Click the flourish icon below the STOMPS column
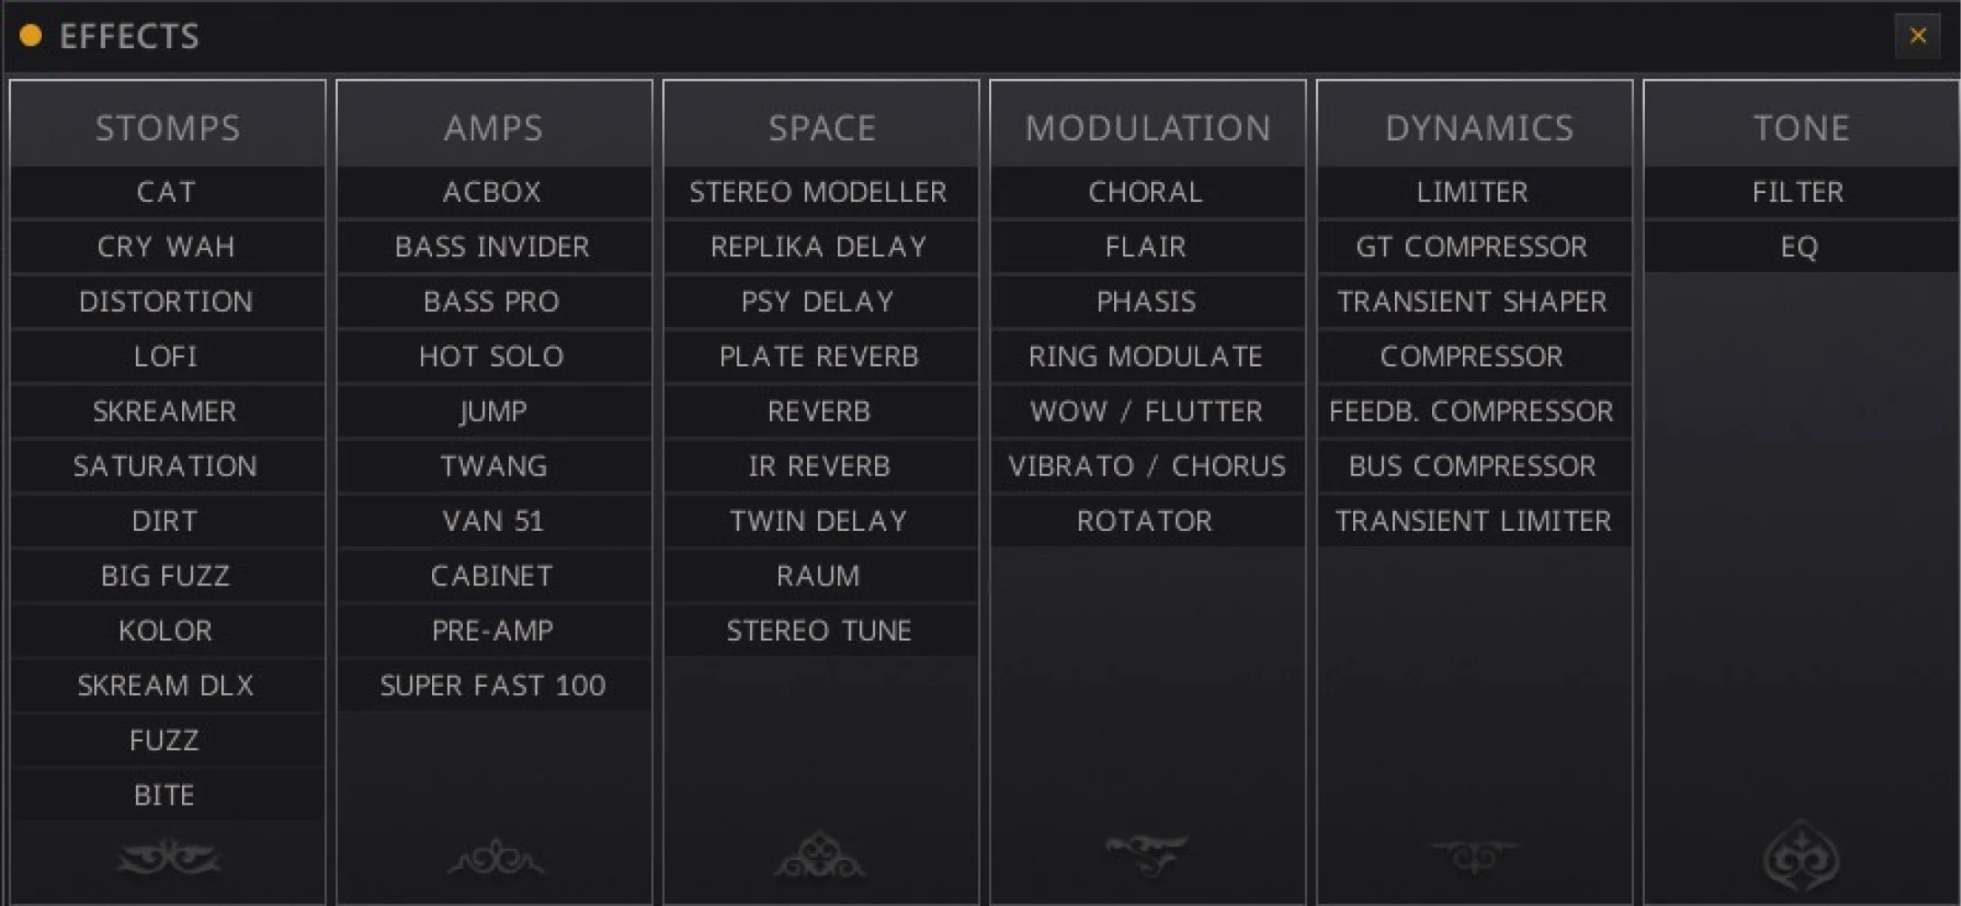The image size is (1961, 906). pos(167,856)
